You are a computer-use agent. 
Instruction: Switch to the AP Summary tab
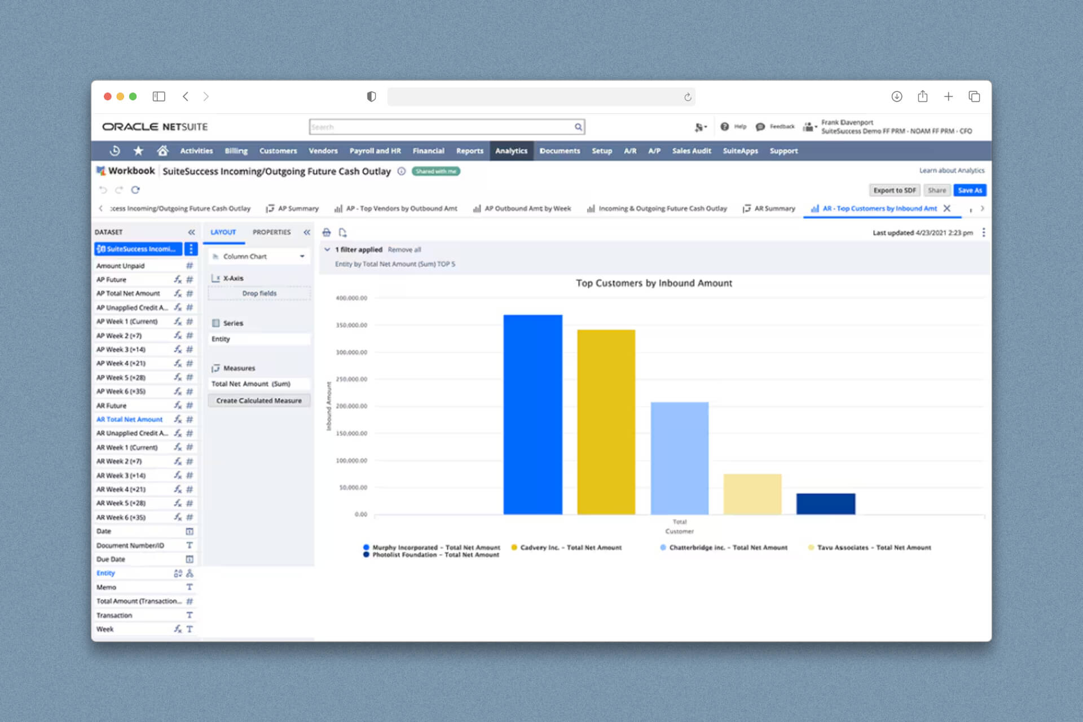[x=292, y=209]
